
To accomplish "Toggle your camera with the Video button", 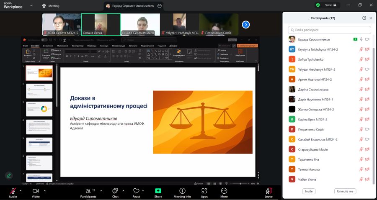I will tap(36, 192).
